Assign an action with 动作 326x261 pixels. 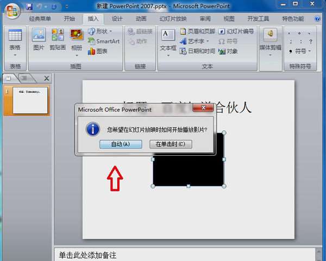coord(138,42)
